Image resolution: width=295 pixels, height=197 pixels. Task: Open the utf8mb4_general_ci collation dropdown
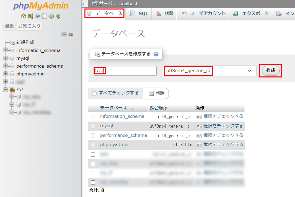210,71
